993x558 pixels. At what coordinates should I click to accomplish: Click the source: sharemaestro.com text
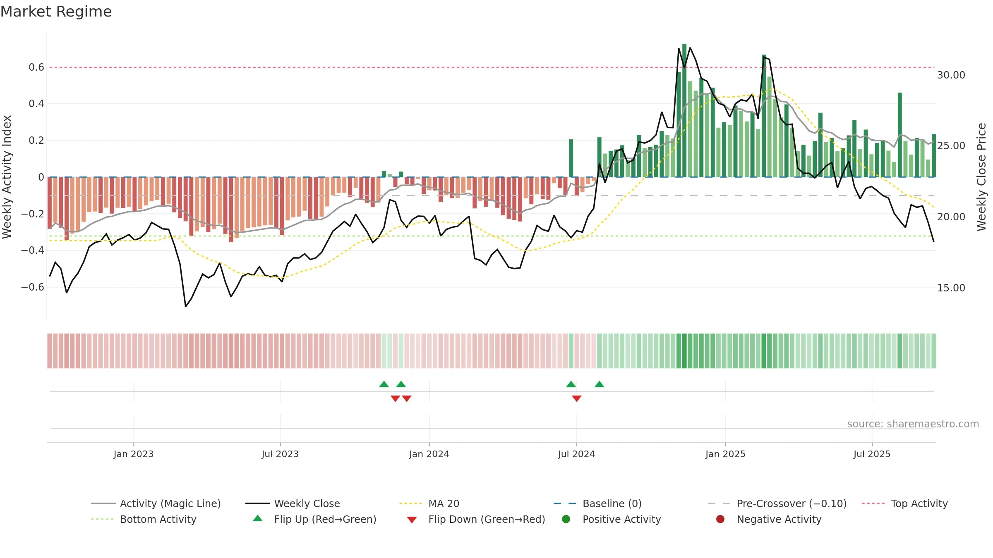913,424
